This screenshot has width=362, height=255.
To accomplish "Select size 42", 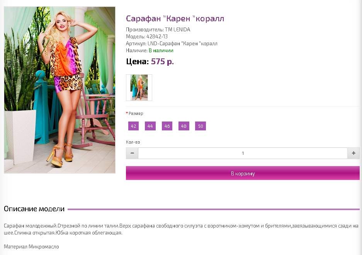I will pyautogui.click(x=133, y=126).
